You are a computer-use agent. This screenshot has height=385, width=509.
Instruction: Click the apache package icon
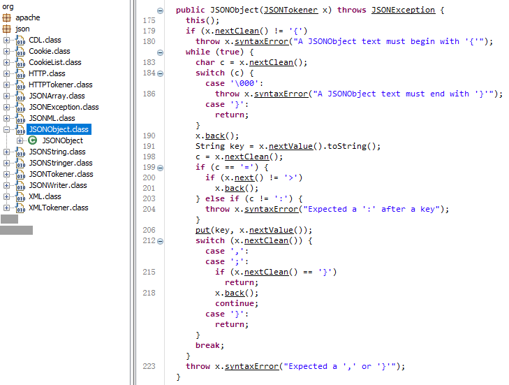[x=6, y=17]
